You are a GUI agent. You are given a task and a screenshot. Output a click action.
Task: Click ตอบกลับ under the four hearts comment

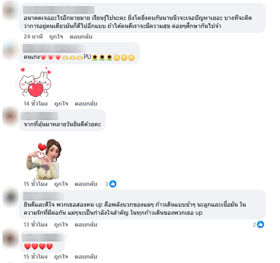pos(86,257)
